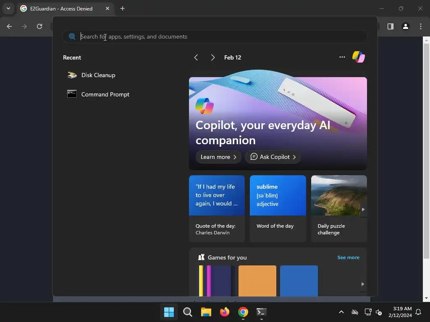The width and height of the screenshot is (430, 322).
Task: Open a new Chrome tab
Action: 123,8
